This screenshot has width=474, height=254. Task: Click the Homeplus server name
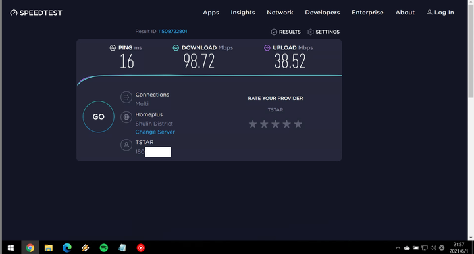click(x=149, y=114)
